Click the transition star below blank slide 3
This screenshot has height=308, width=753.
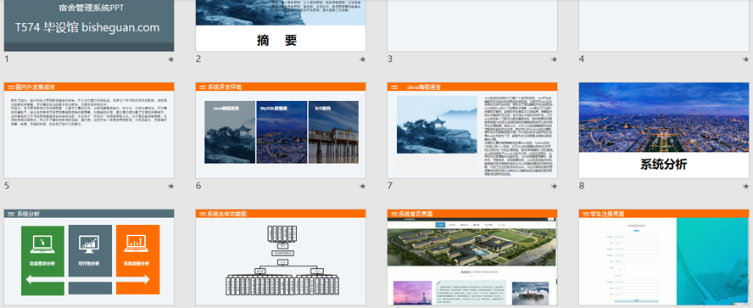click(x=555, y=59)
